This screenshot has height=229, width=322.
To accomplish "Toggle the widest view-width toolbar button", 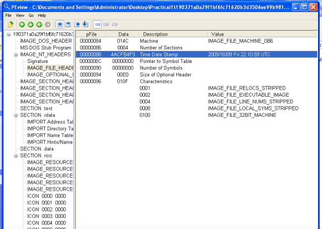I will pos(98,24).
